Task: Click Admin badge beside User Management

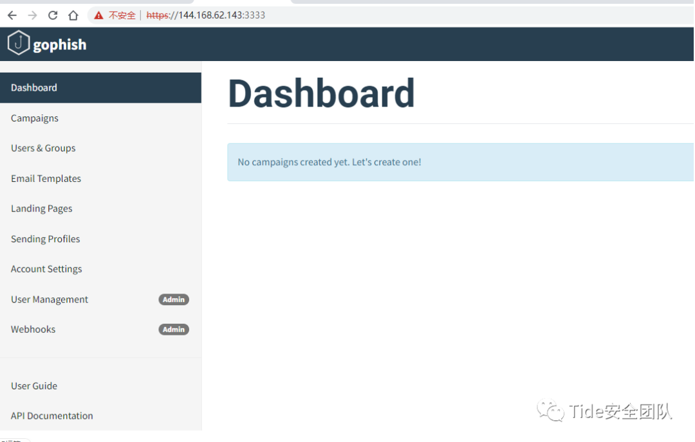Action: point(174,299)
